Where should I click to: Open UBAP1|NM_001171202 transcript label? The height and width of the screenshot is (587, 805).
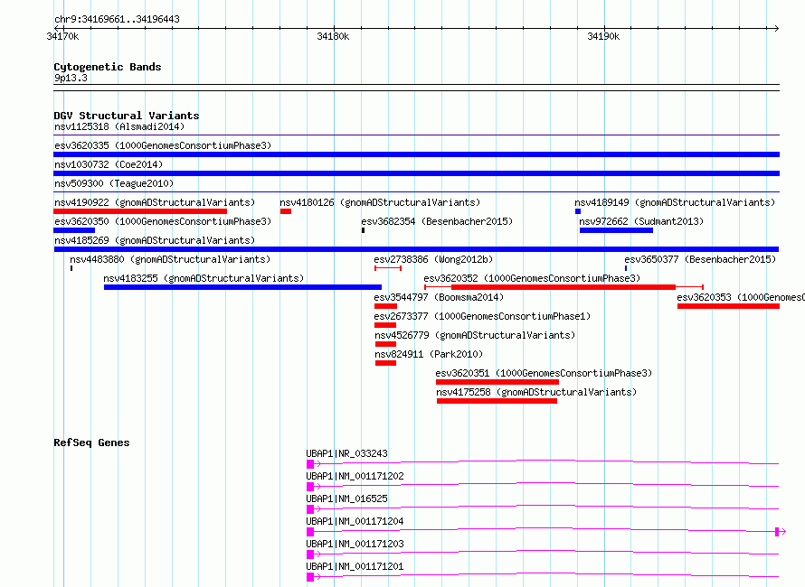coord(355,476)
